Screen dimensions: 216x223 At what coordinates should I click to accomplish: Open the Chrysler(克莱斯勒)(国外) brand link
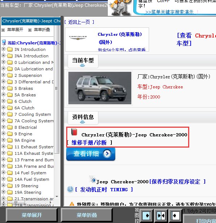pyautogui.click(x=120, y=38)
